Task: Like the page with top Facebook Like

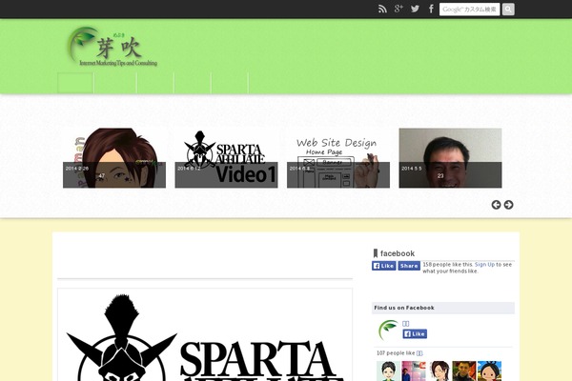Action: [x=384, y=266]
